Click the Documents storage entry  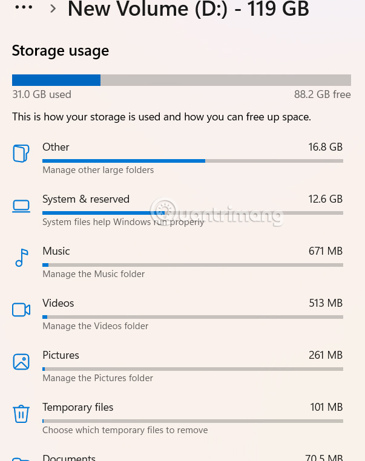pyautogui.click(x=69, y=457)
